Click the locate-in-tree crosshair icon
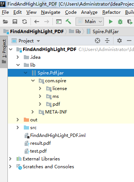Screen dimensions: 134x182 point(98,41)
